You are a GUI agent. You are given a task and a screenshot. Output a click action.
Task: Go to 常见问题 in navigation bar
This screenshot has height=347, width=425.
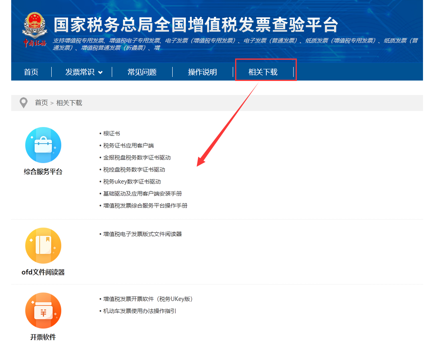pyautogui.click(x=142, y=72)
